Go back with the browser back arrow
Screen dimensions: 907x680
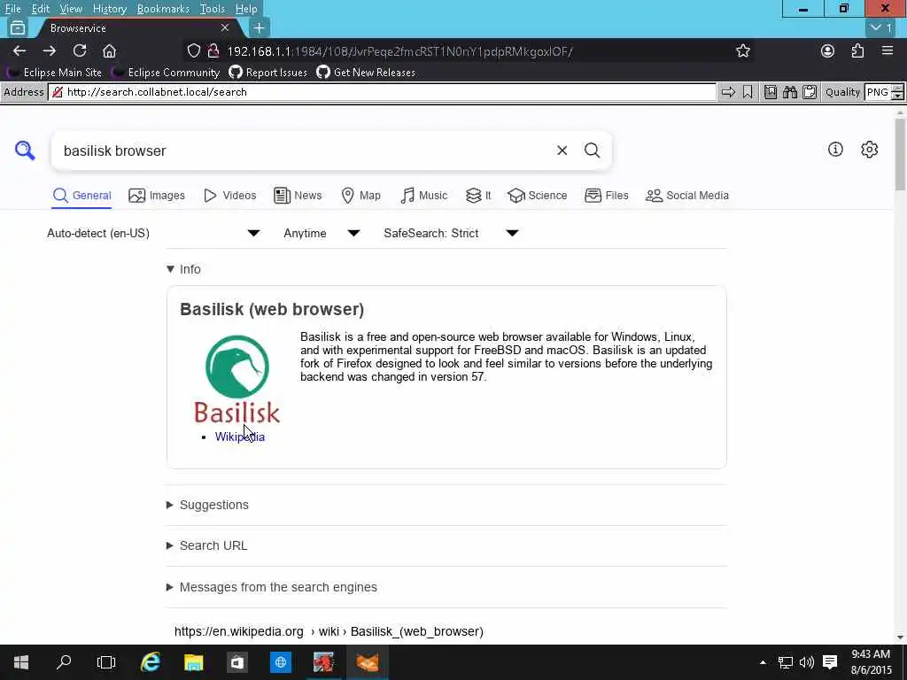tap(19, 50)
